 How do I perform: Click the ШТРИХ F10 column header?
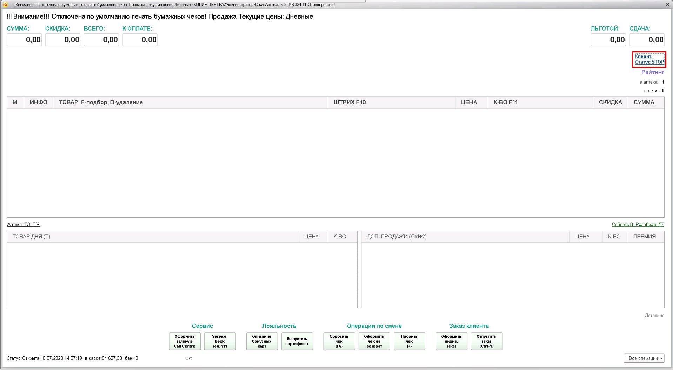point(349,103)
